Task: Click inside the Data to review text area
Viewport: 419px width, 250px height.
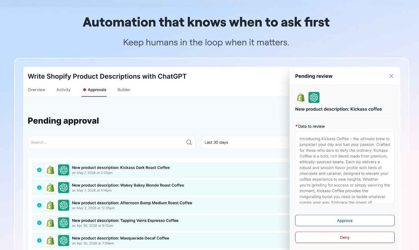Action: coord(345,168)
